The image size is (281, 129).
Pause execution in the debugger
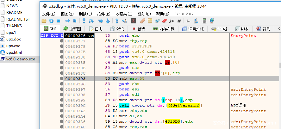pyautogui.click(x=75, y=21)
